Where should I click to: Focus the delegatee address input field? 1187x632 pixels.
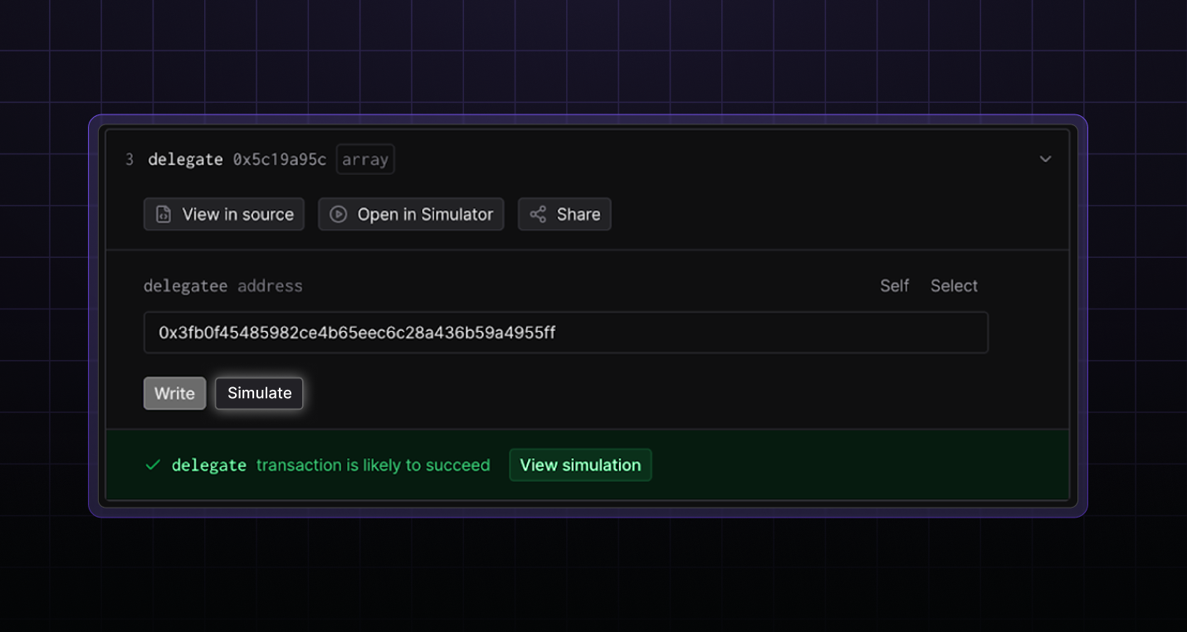[565, 333]
